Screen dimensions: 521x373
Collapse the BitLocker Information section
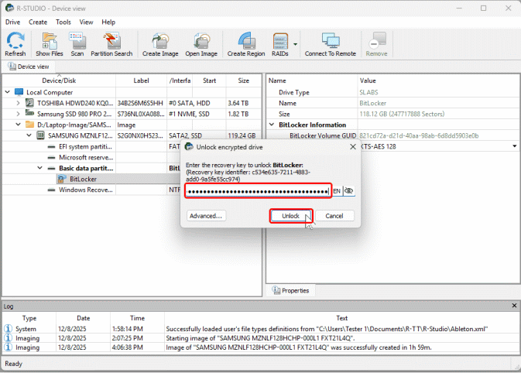[272, 125]
